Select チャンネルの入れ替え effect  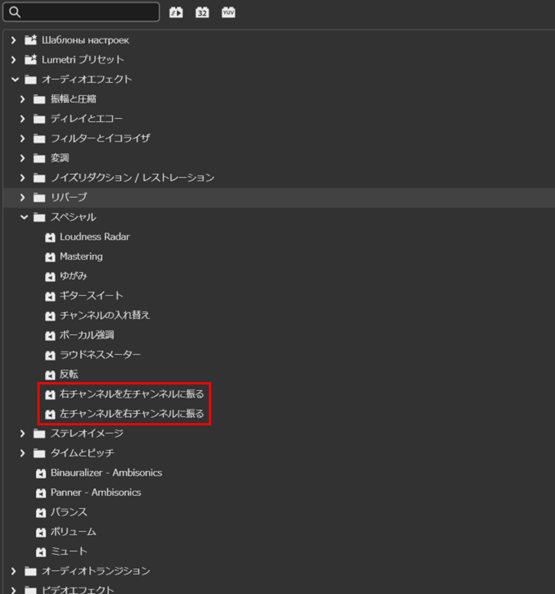click(x=105, y=315)
